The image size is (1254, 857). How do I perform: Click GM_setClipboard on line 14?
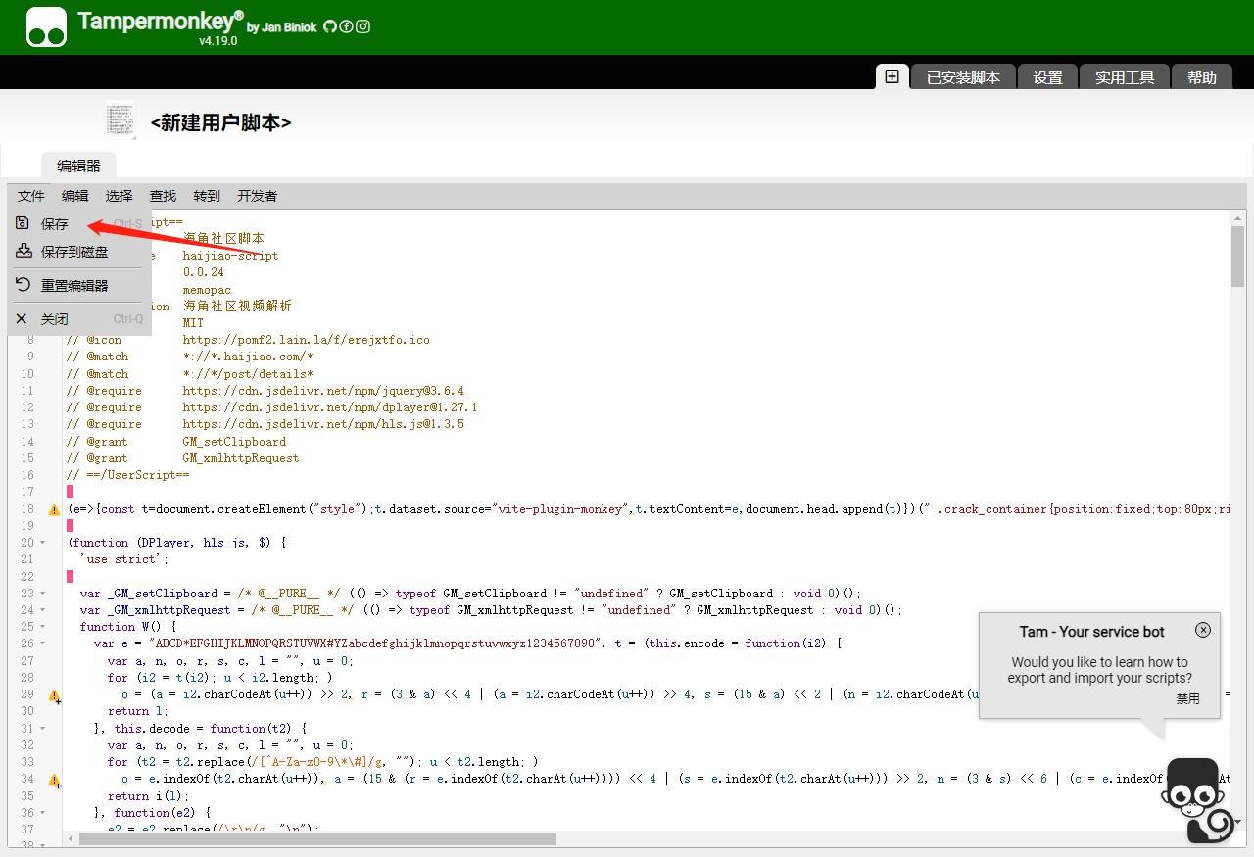coord(234,442)
